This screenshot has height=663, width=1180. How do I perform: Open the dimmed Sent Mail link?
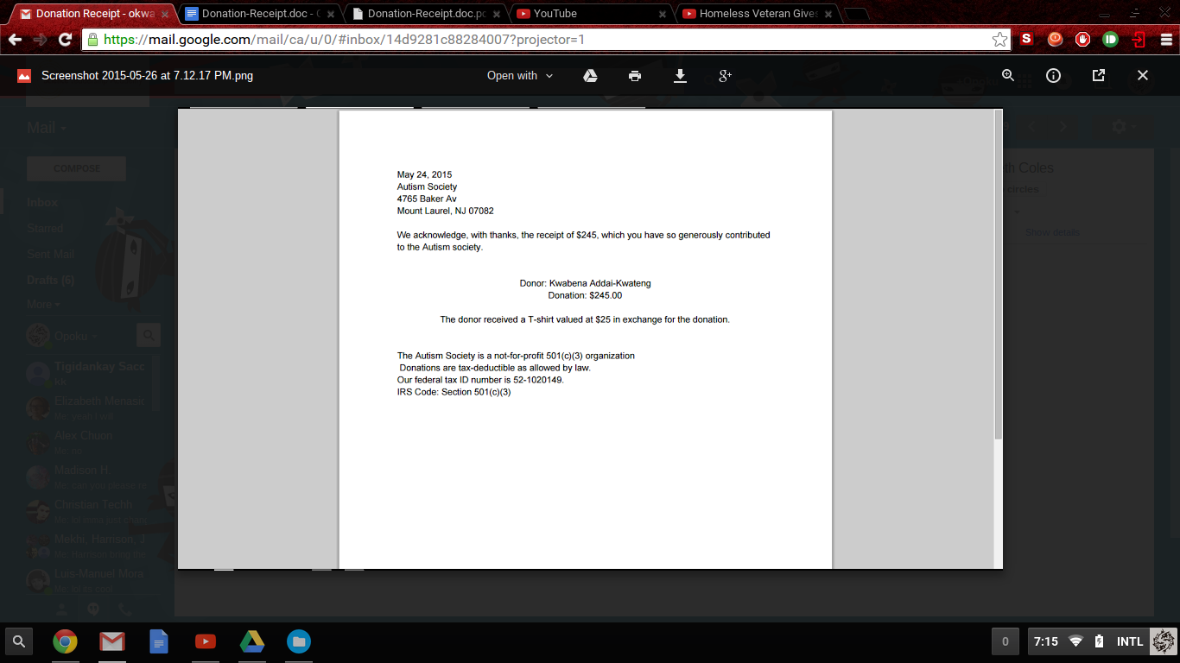tap(50, 255)
